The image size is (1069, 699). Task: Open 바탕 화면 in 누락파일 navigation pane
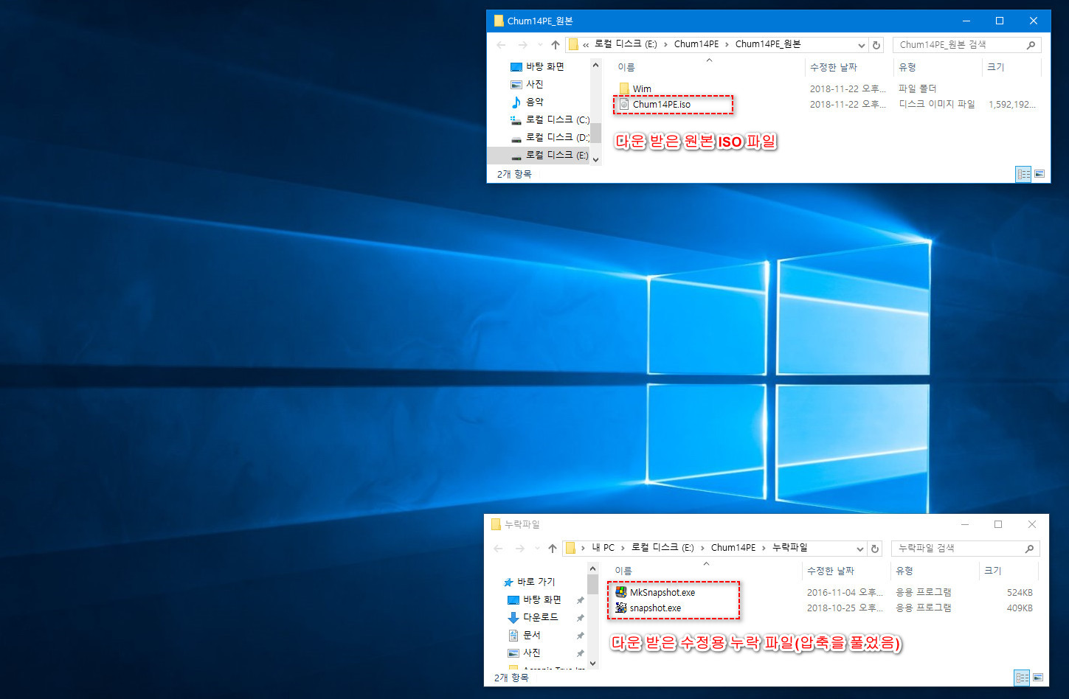click(534, 599)
